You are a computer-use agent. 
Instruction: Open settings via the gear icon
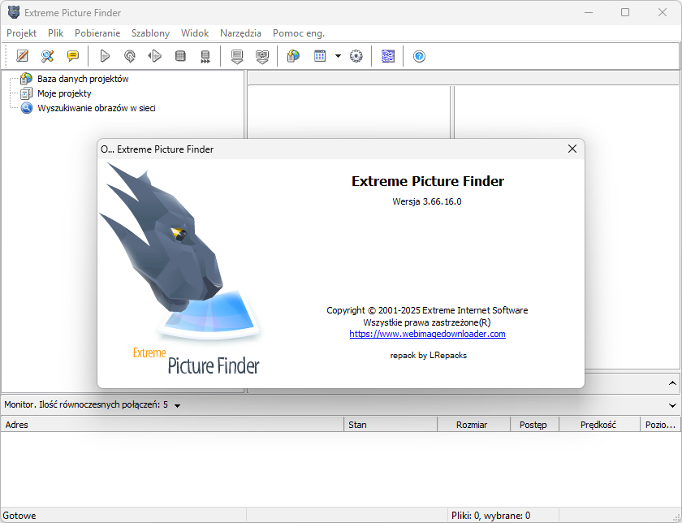click(x=356, y=56)
